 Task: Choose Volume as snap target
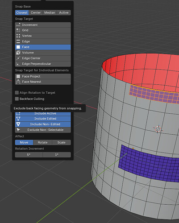pos(43,53)
